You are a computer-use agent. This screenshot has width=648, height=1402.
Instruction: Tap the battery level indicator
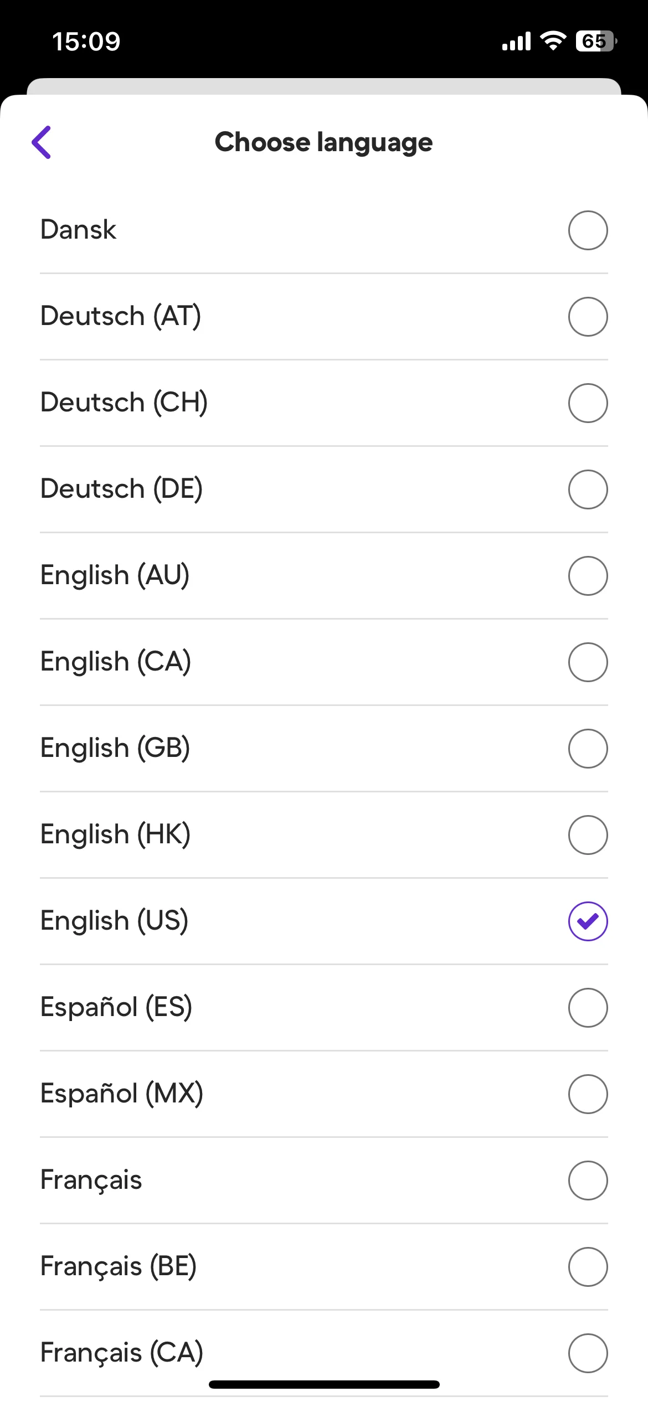(x=596, y=41)
